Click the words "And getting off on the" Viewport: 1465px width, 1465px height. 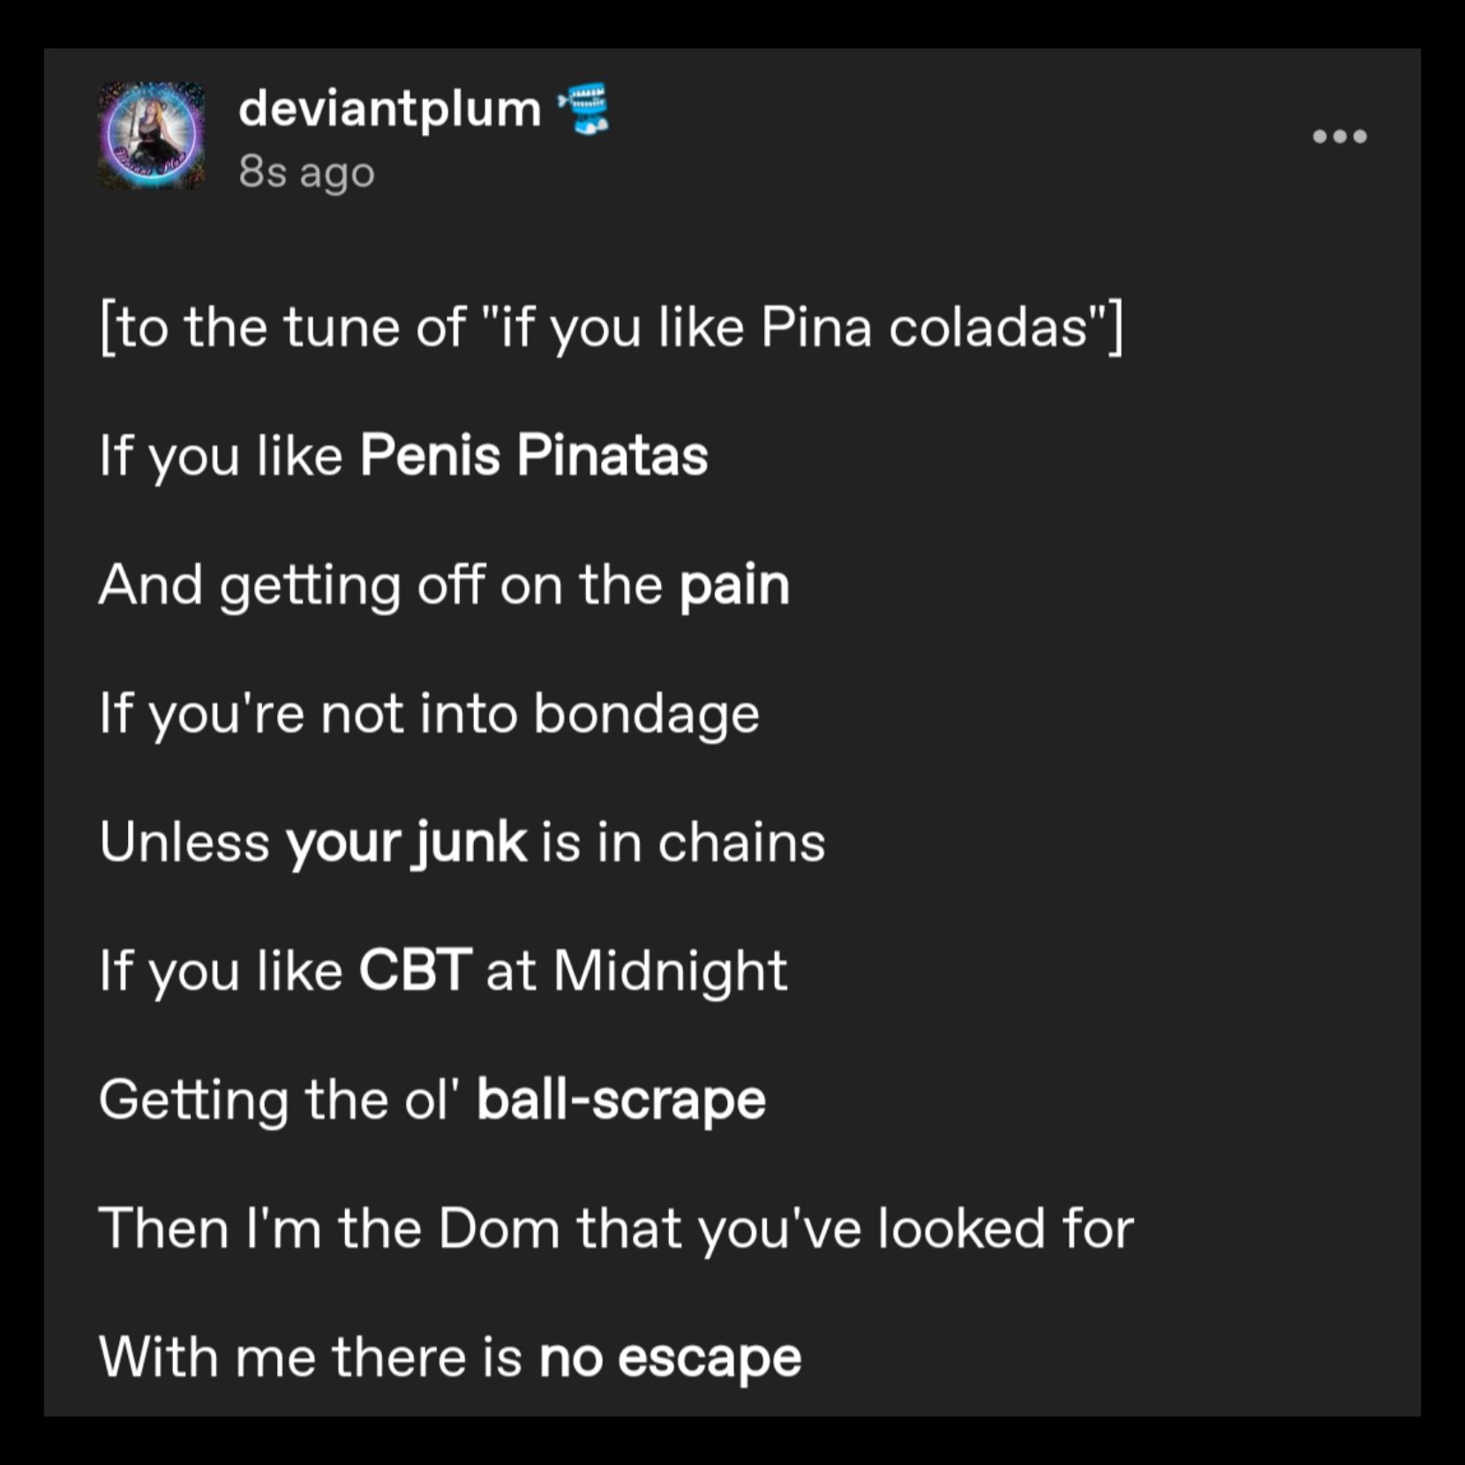pos(381,585)
